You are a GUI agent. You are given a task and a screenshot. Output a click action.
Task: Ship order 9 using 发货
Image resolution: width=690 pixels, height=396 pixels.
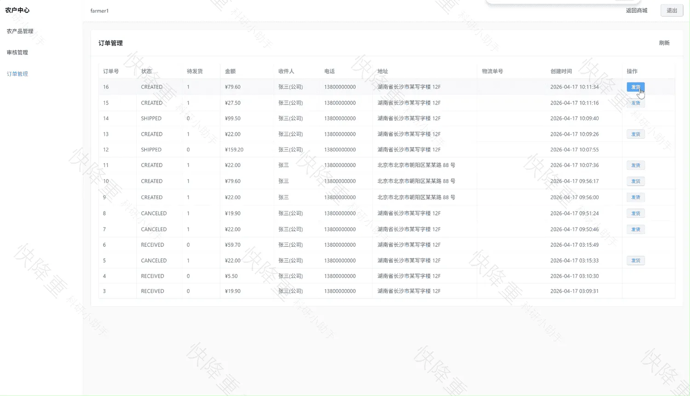(x=636, y=197)
